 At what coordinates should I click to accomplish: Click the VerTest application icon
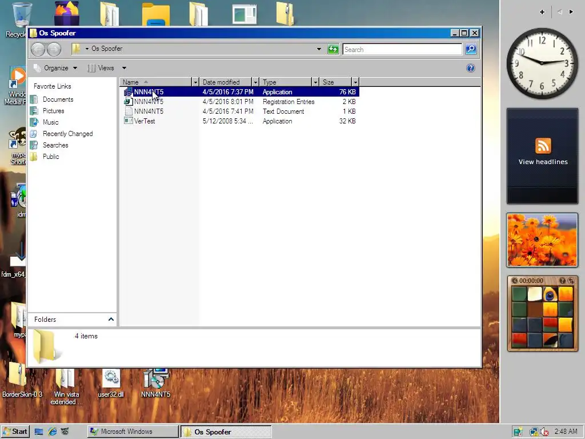pos(129,121)
